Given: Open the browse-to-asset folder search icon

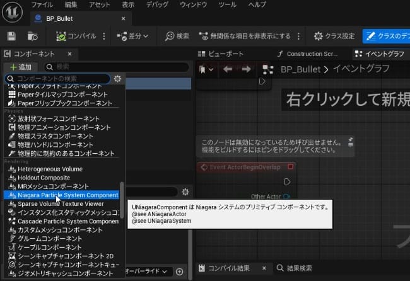Looking at the screenshot, I should point(32,37).
